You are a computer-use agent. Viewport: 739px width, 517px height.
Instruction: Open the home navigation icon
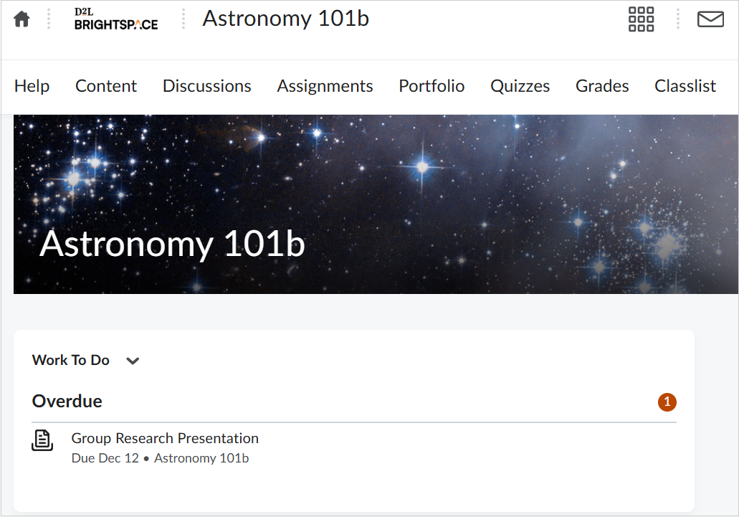coord(21,19)
